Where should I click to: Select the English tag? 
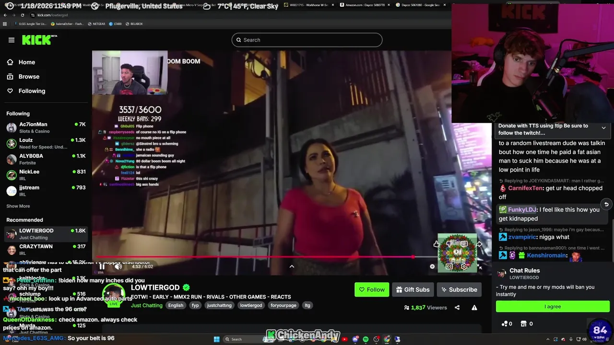pyautogui.click(x=176, y=305)
